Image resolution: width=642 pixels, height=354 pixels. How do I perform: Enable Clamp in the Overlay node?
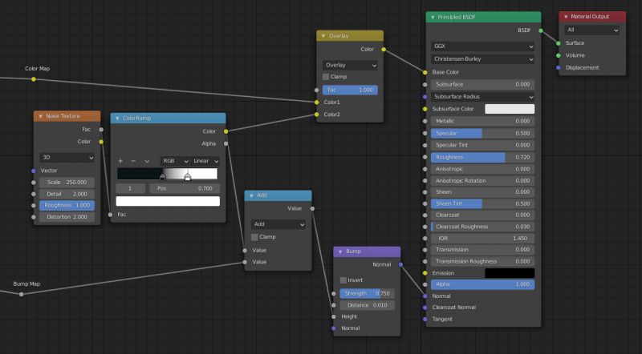tap(326, 77)
